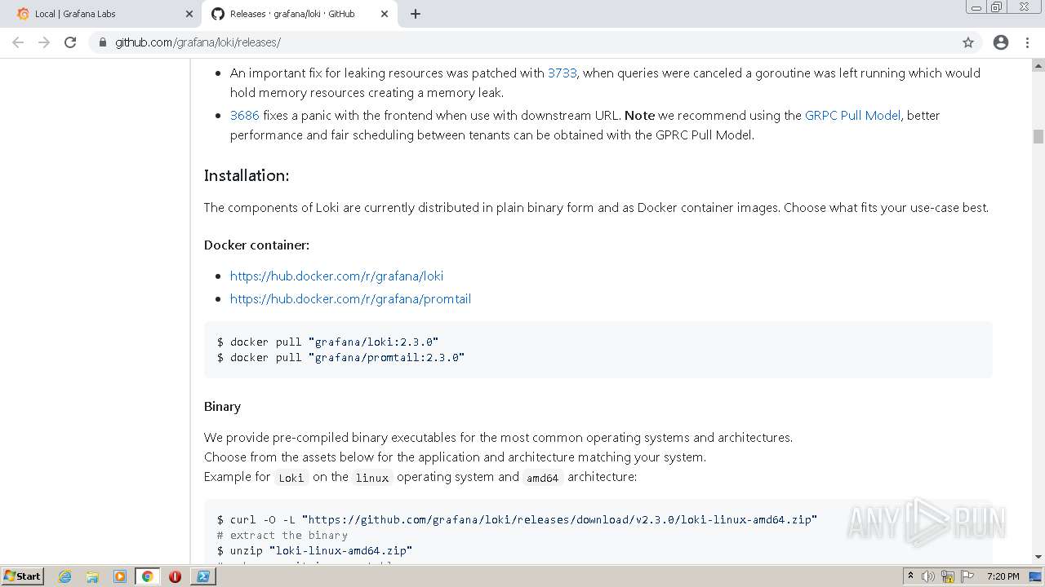This screenshot has height=587, width=1045.
Task: Click the inline code word amd64
Action: pyautogui.click(x=542, y=478)
